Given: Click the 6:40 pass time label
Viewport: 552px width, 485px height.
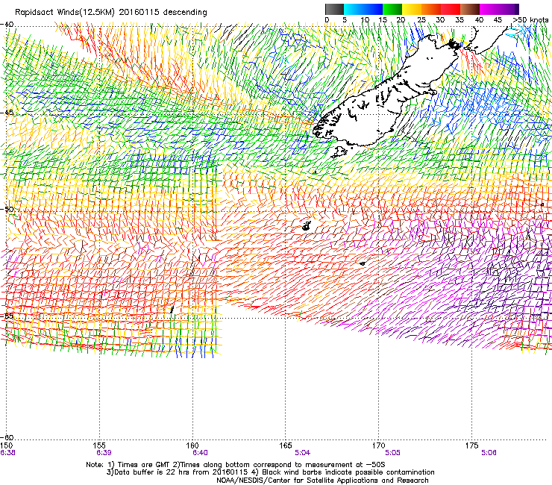Looking at the screenshot, I should click(x=200, y=453).
